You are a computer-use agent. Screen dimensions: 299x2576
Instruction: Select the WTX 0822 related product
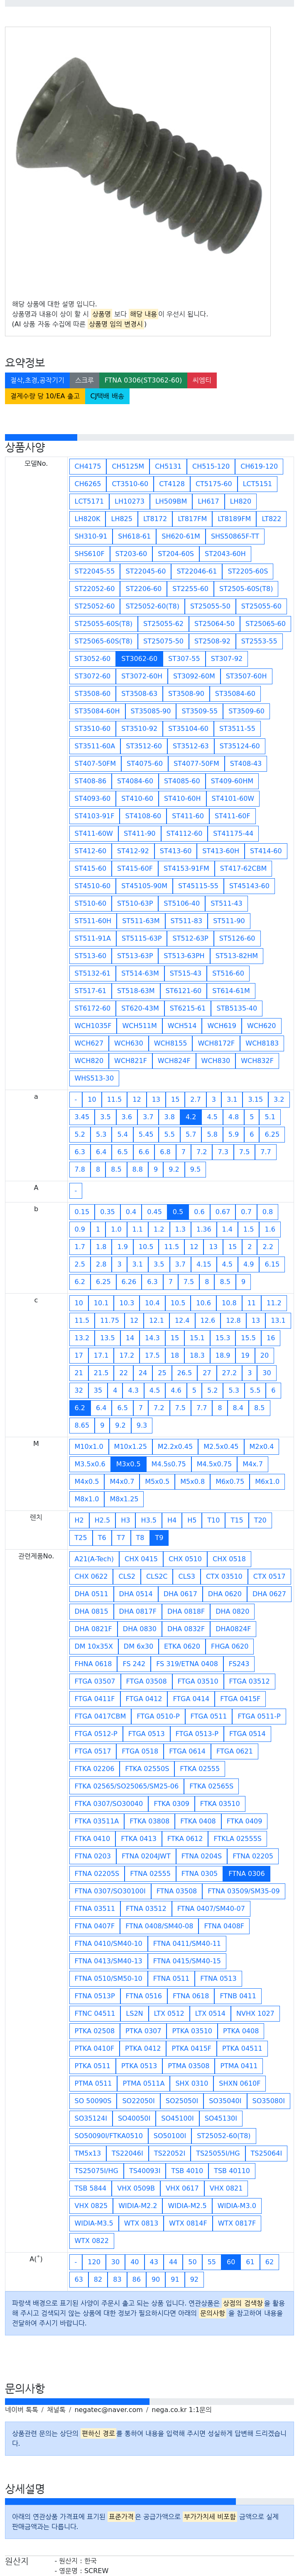coord(92,2241)
